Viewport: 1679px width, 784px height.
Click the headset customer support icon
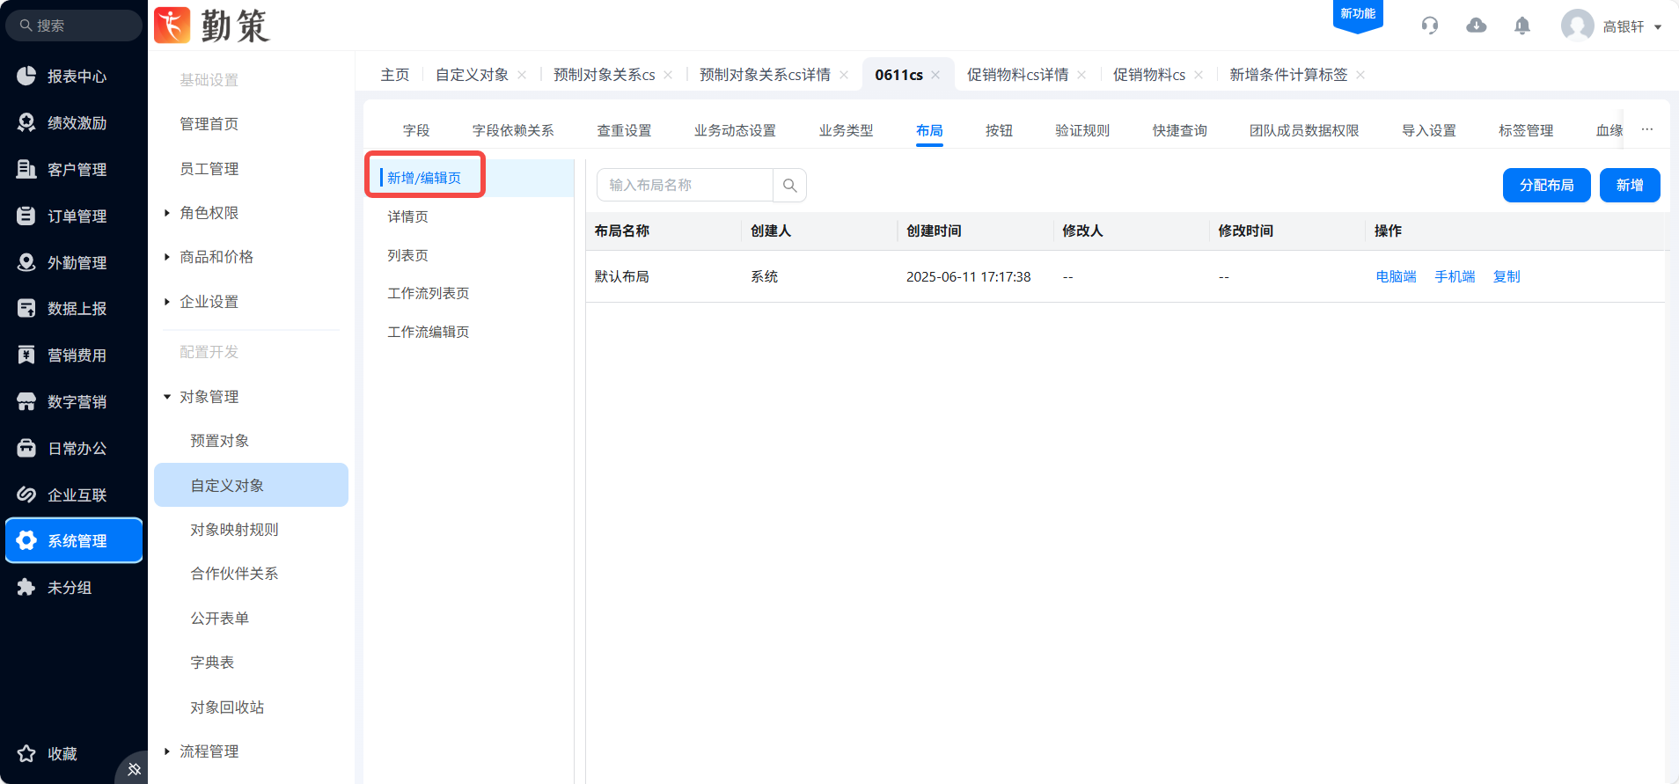[x=1430, y=26]
